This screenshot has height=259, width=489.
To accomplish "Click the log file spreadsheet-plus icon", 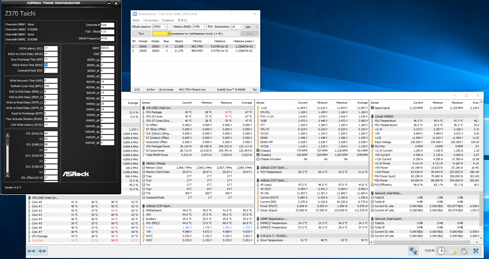I will pos(453,251).
